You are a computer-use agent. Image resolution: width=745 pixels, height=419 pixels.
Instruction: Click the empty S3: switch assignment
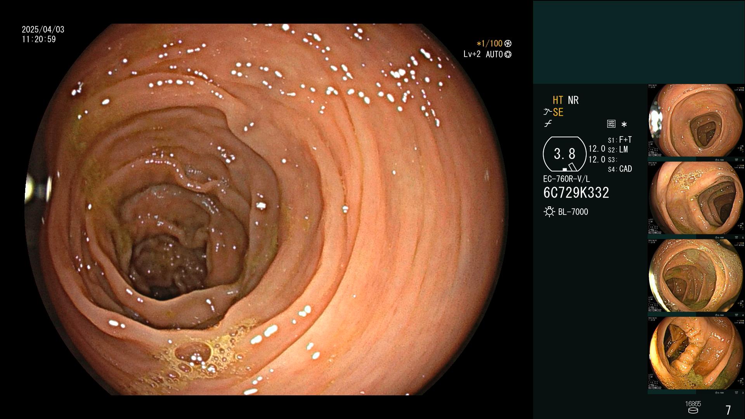(612, 159)
